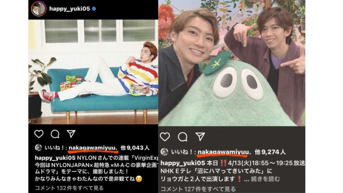View the 9,043 others who liked

[x=135, y=148]
